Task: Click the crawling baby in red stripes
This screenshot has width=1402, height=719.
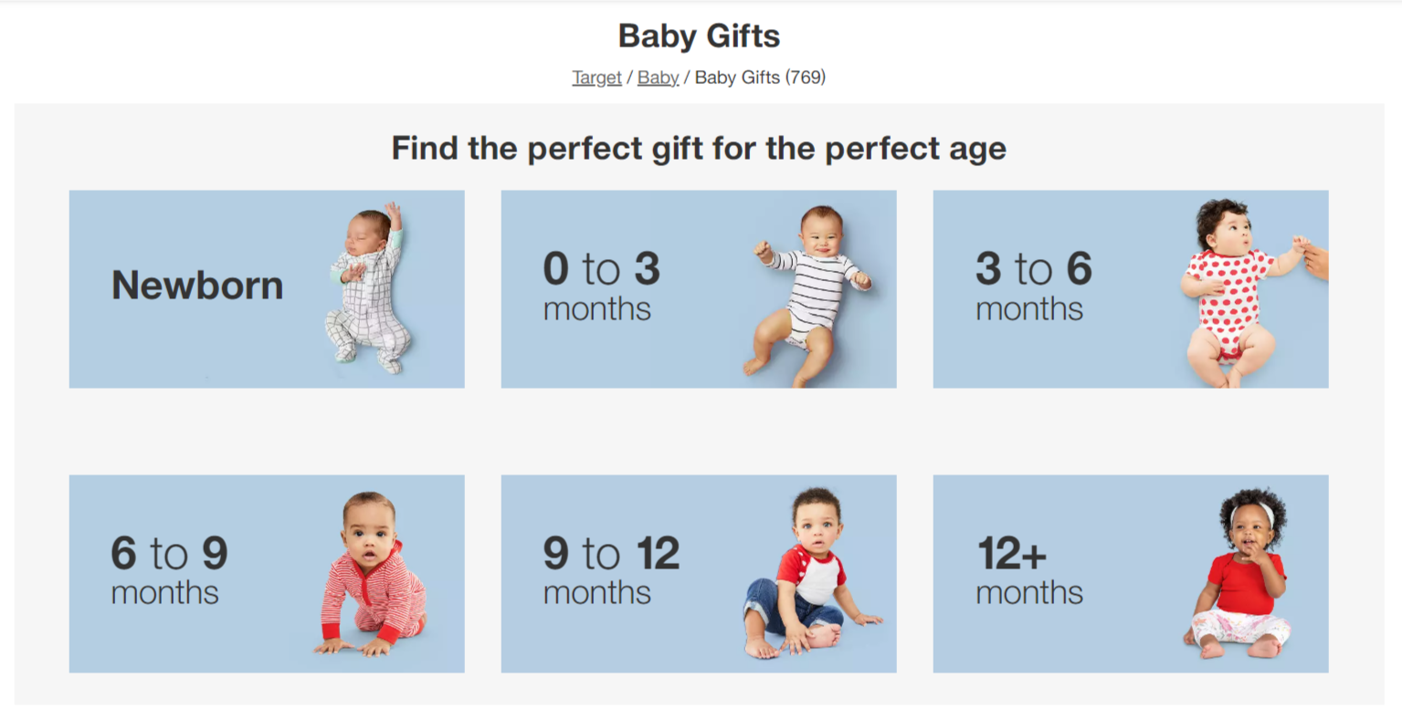Action: coord(373,577)
